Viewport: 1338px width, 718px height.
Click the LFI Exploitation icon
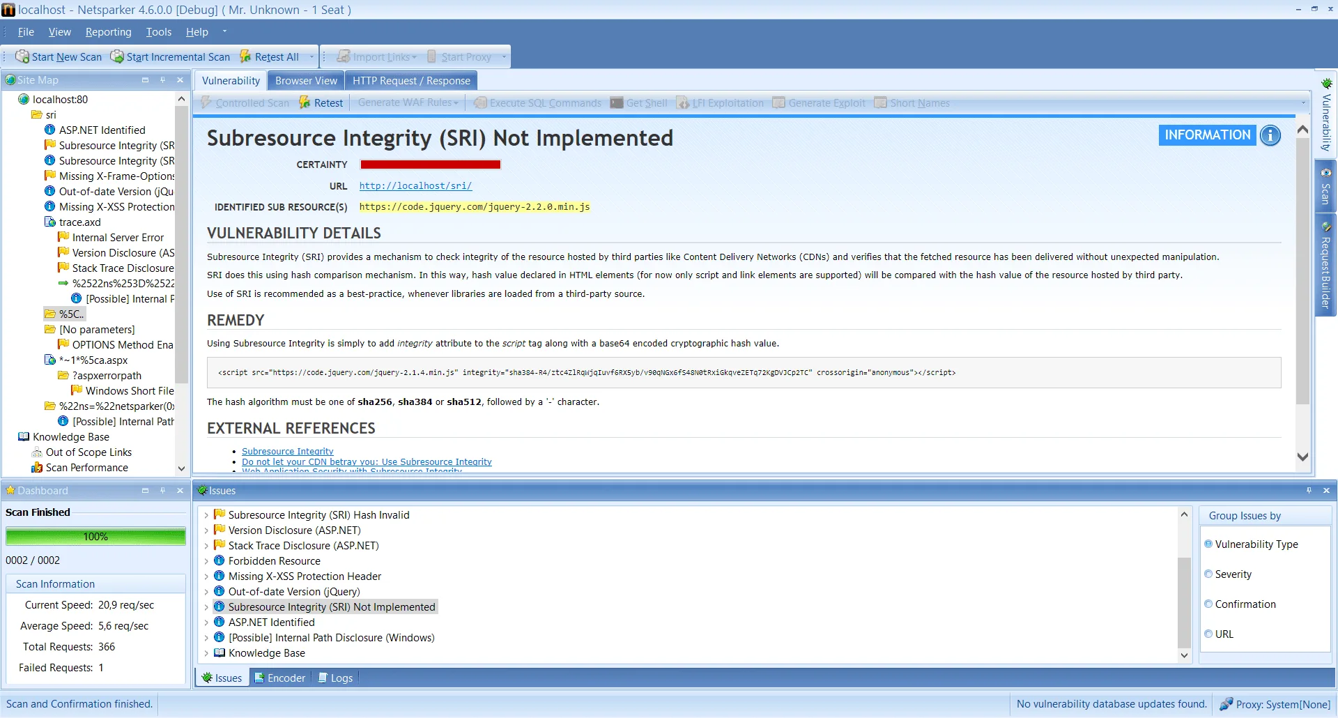point(683,102)
